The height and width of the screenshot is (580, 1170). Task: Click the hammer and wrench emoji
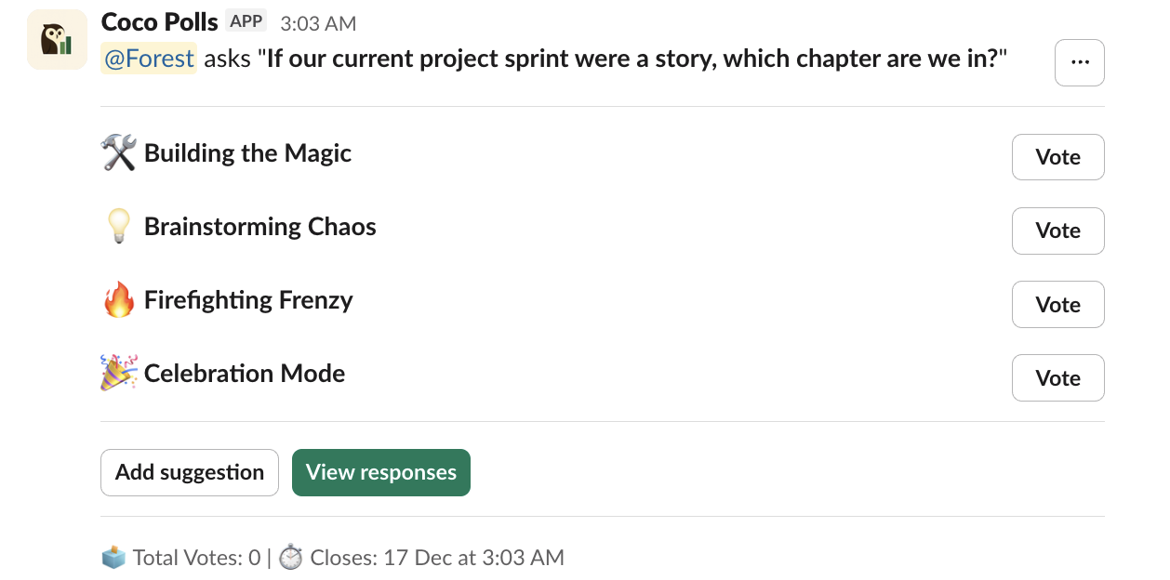[118, 153]
